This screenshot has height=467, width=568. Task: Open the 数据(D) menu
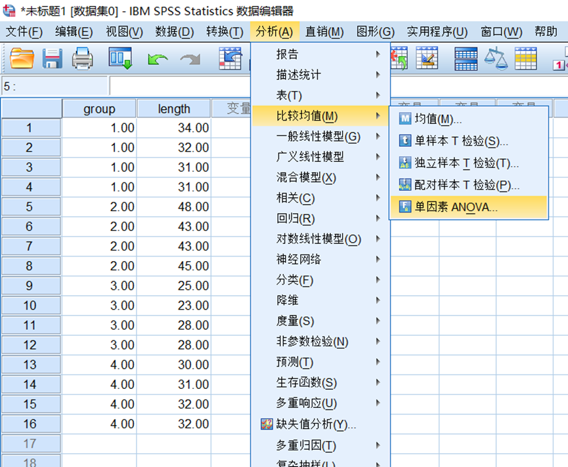coord(174,32)
